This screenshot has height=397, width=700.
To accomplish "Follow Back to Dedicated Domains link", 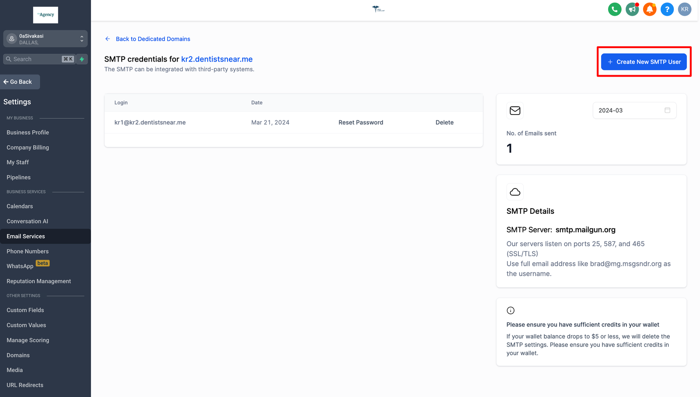I will 153,39.
